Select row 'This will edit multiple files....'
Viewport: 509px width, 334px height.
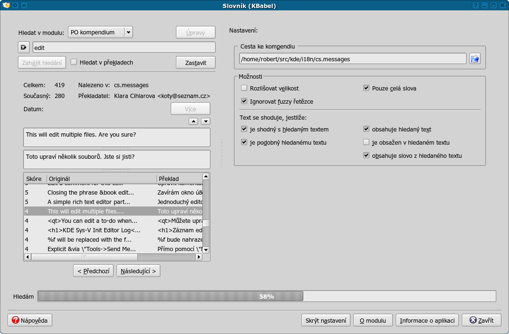pos(113,211)
